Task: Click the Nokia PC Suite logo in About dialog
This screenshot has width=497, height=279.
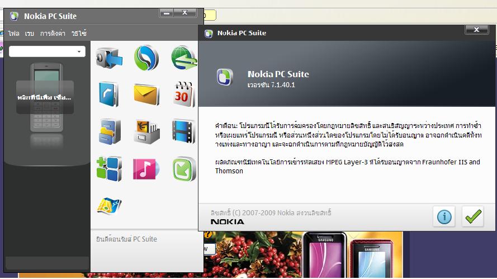Action: click(x=225, y=77)
